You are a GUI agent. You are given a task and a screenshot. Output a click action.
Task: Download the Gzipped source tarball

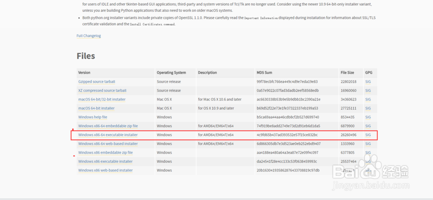pyautogui.click(x=97, y=81)
